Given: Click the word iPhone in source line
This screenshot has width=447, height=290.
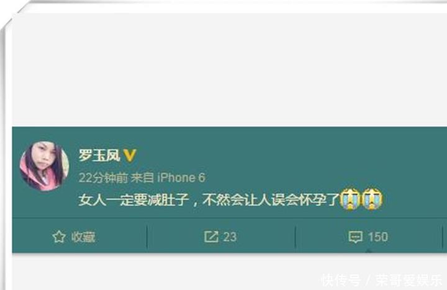Looking at the screenshot, I should pyautogui.click(x=176, y=178).
